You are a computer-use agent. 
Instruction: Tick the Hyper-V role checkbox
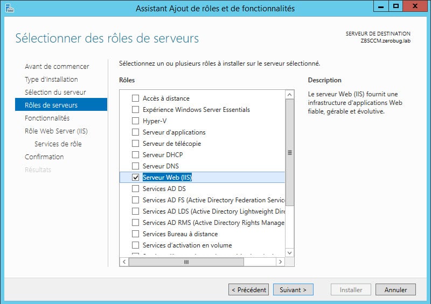pos(136,121)
